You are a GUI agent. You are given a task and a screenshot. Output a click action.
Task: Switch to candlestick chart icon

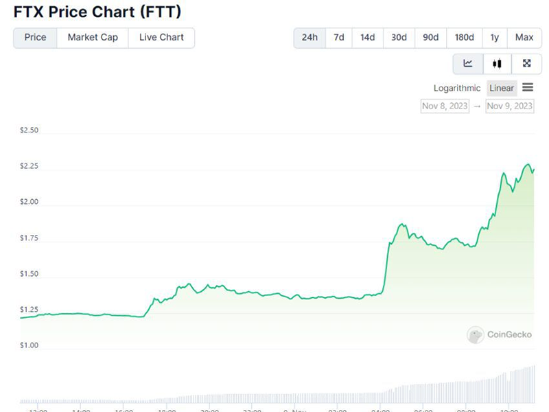click(x=497, y=64)
